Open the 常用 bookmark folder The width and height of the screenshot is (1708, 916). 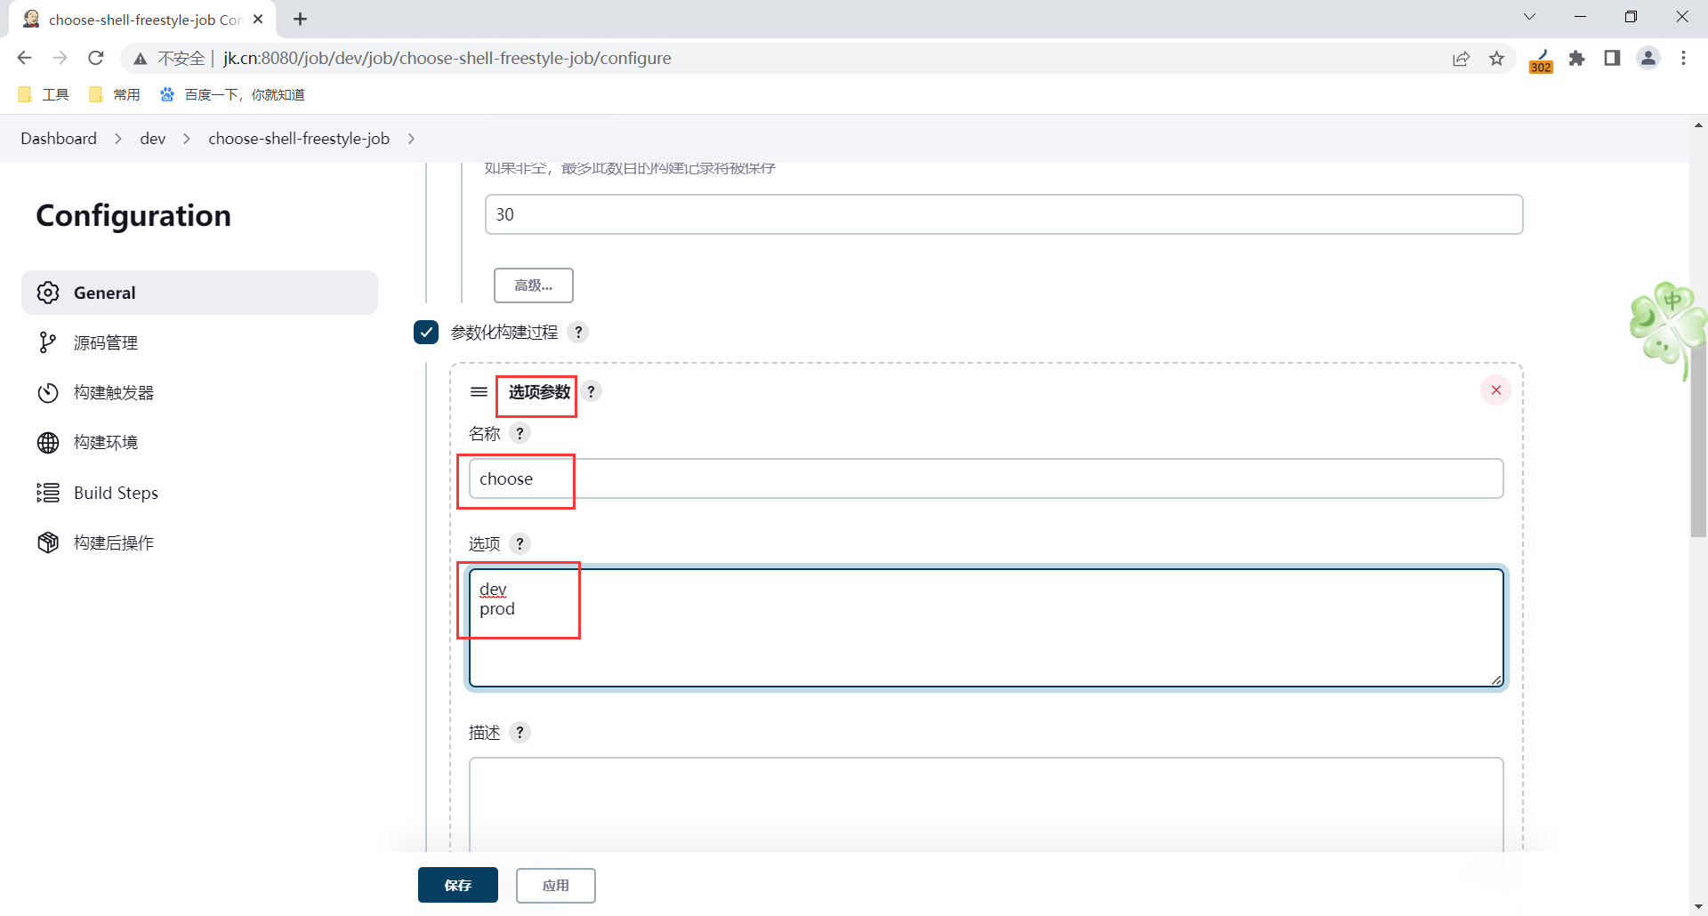[114, 94]
